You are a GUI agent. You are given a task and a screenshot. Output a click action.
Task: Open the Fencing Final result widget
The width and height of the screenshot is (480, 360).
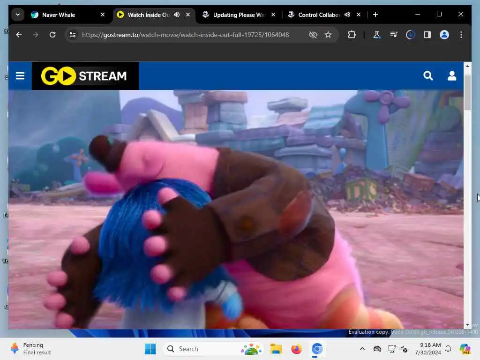pyautogui.click(x=30, y=349)
